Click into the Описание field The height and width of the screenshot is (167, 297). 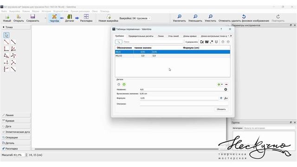[x=184, y=104]
